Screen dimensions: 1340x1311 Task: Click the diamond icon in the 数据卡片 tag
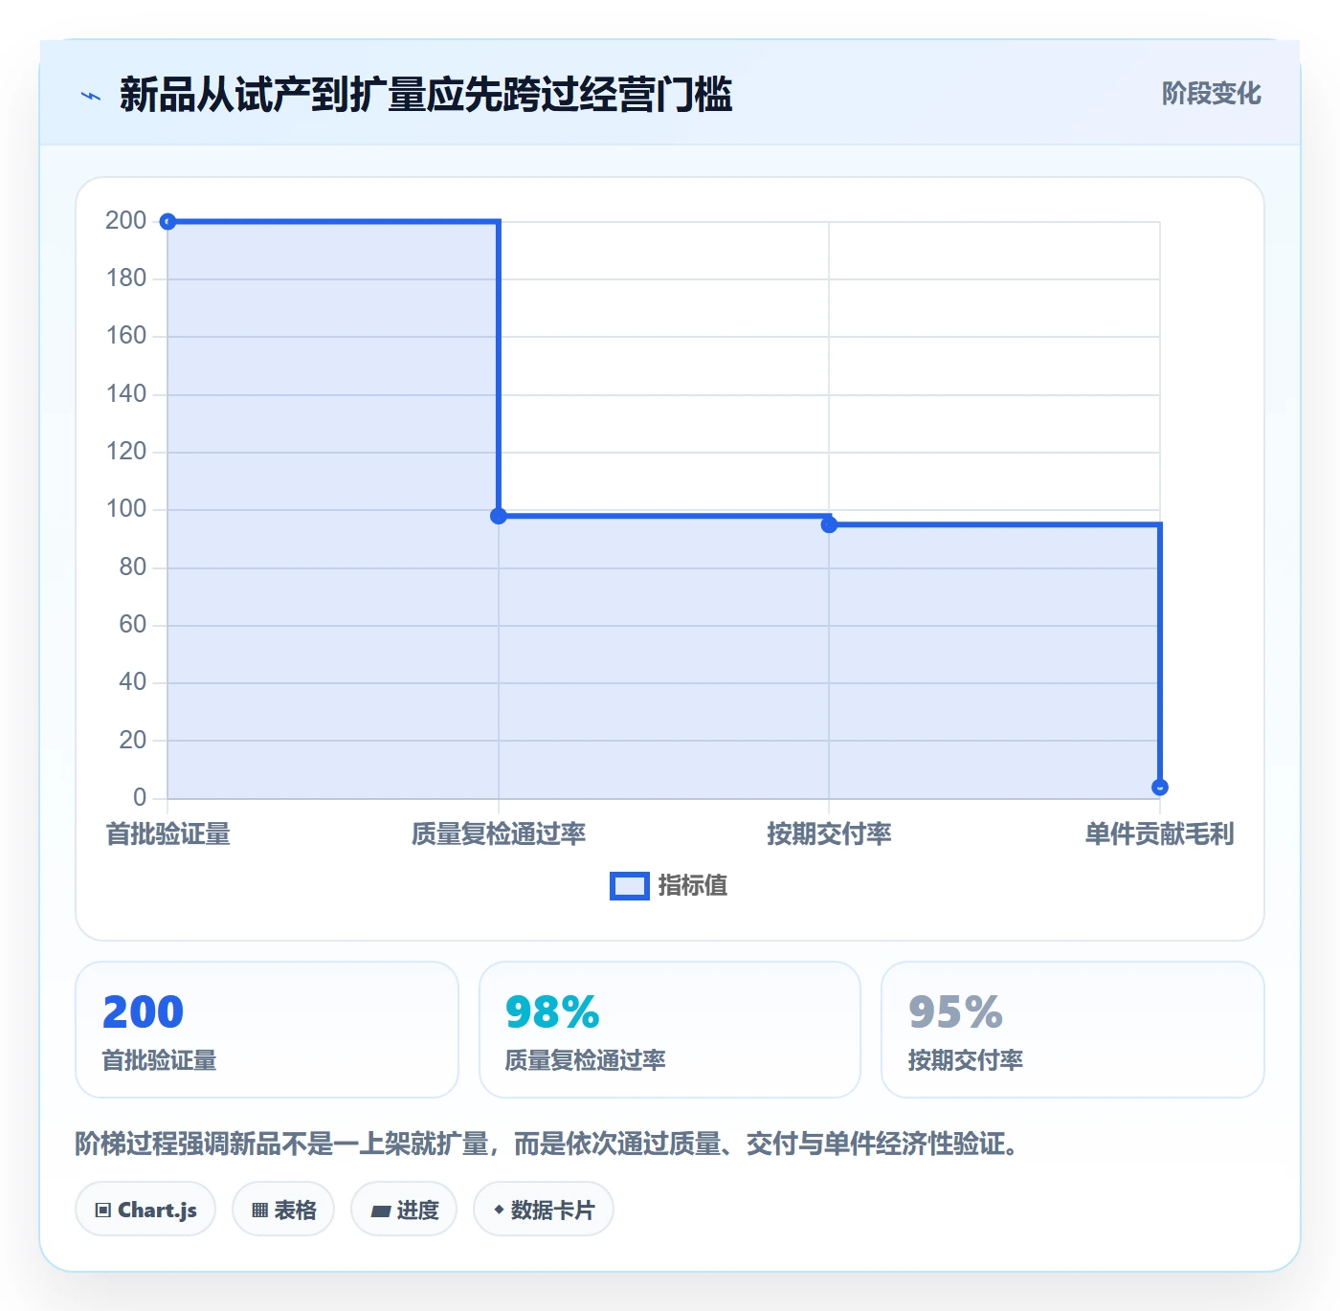(x=499, y=1210)
